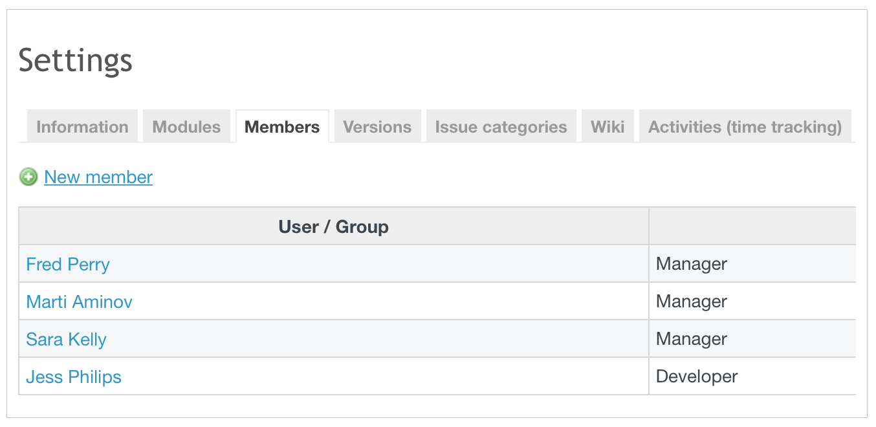Click the green plus icon beside New member
The height and width of the screenshot is (427, 876).
point(28,177)
